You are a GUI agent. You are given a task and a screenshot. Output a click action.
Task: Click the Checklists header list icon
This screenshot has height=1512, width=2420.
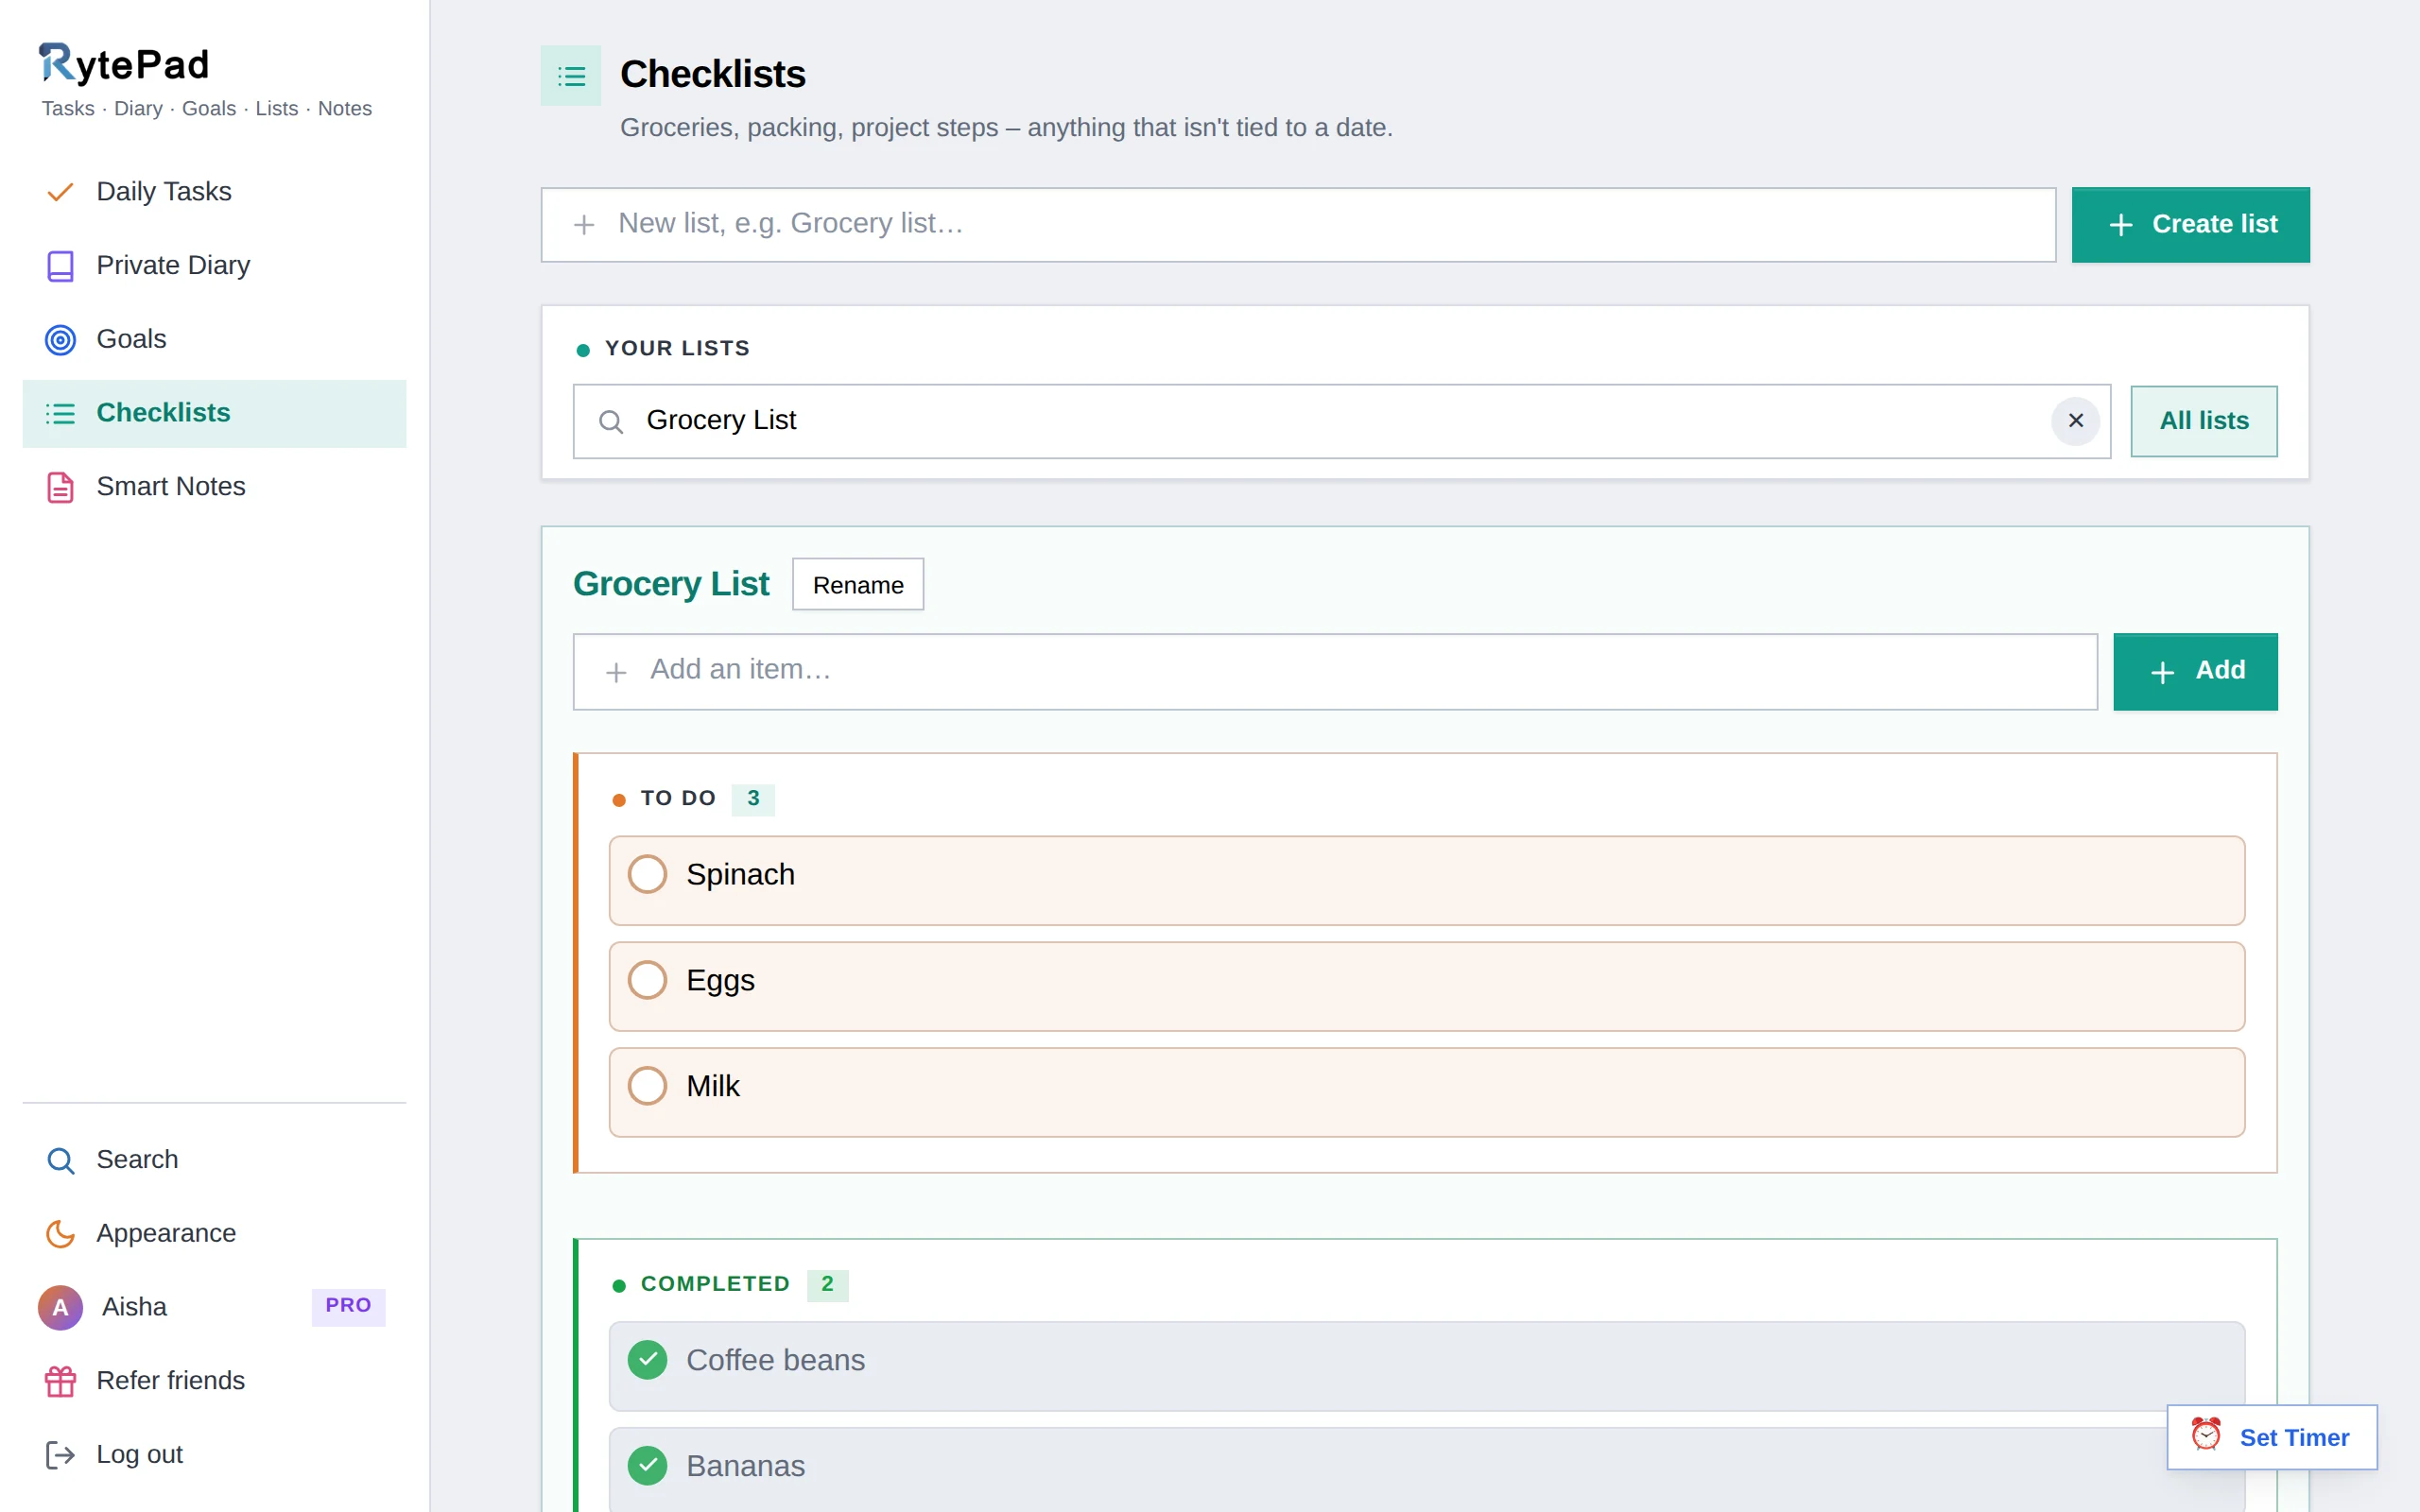(x=571, y=76)
